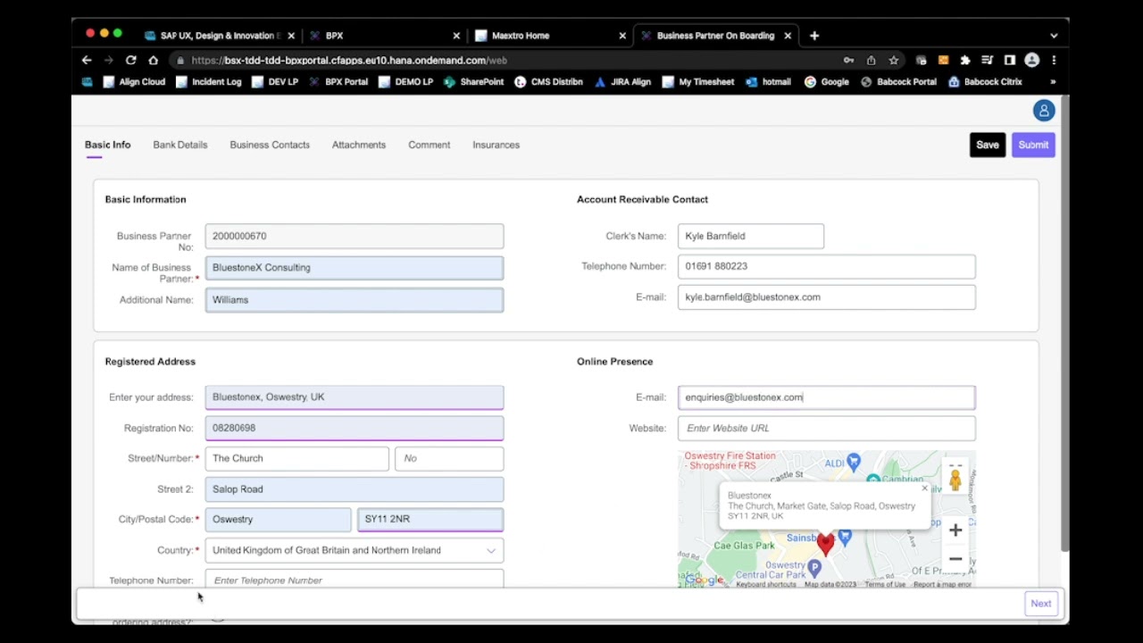Switch to the BPX browser tab
This screenshot has width=1143, height=643.
[x=334, y=36]
